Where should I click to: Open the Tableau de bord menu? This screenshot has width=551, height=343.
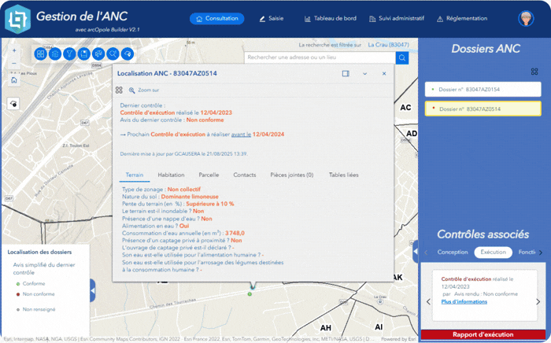pyautogui.click(x=329, y=18)
